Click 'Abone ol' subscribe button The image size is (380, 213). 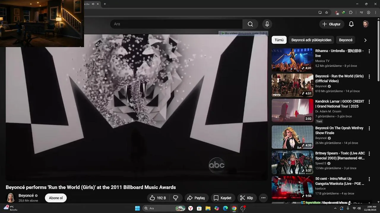click(56, 198)
